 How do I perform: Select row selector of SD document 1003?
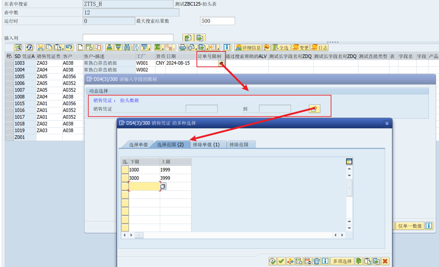pos(9,63)
